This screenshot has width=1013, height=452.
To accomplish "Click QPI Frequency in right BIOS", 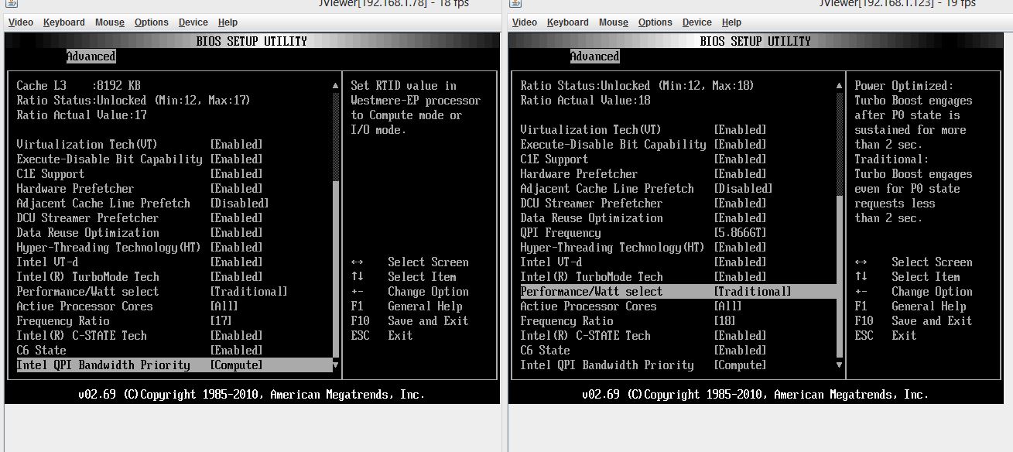I will click(x=560, y=233).
